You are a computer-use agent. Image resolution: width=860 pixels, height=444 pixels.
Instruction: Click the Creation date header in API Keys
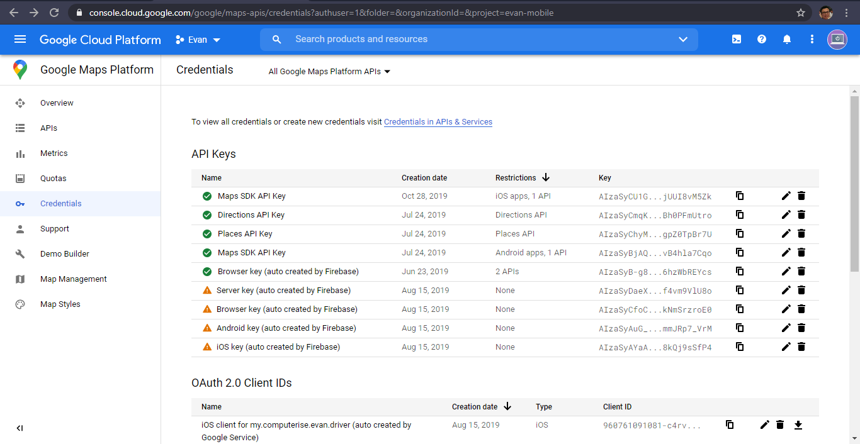(424, 178)
